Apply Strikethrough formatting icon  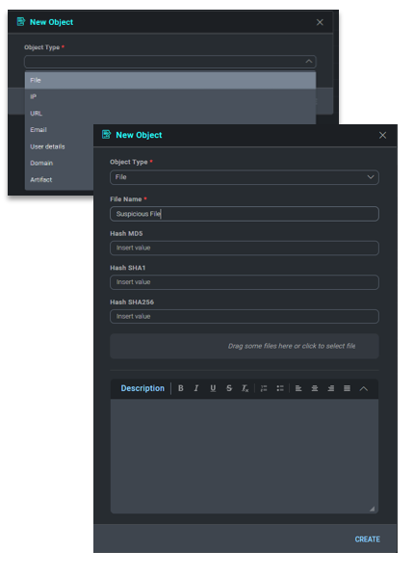pos(229,388)
